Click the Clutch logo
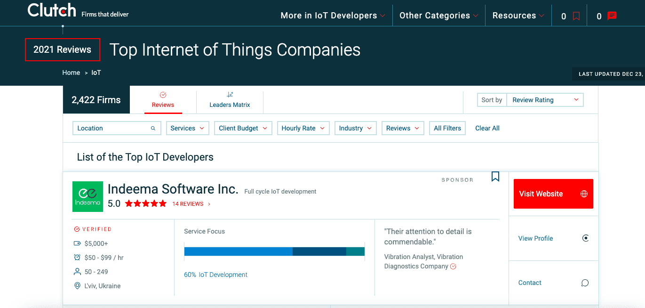Image resolution: width=645 pixels, height=308 pixels. tap(52, 10)
